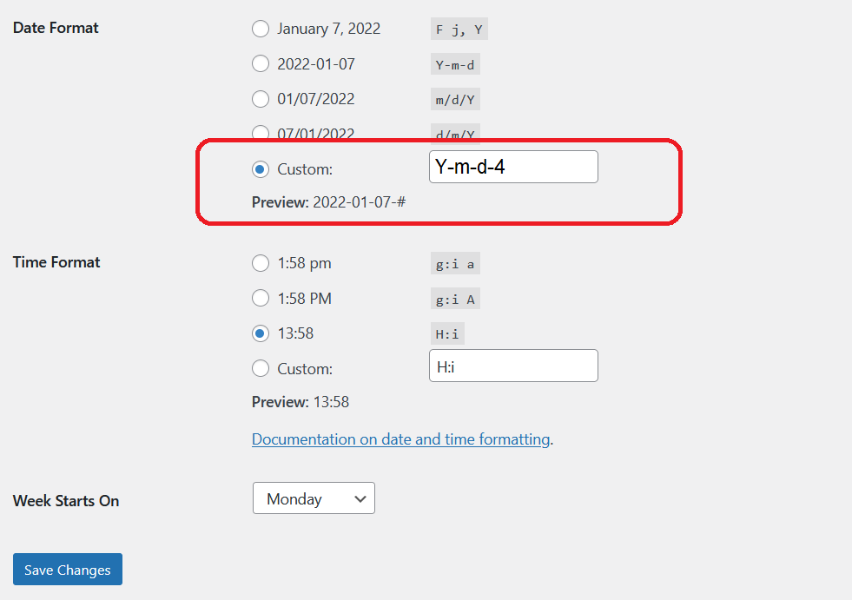Click the g:i a format code badge
852x600 pixels.
pyautogui.click(x=454, y=263)
